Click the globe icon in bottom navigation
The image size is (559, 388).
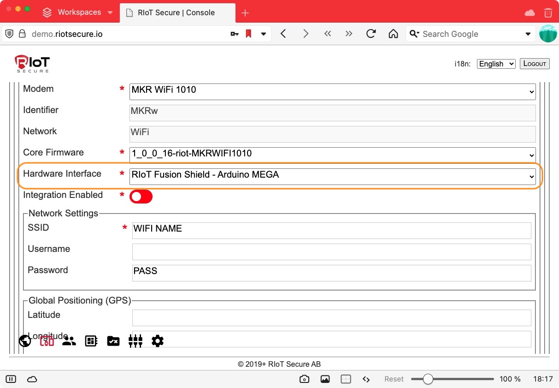coord(25,341)
